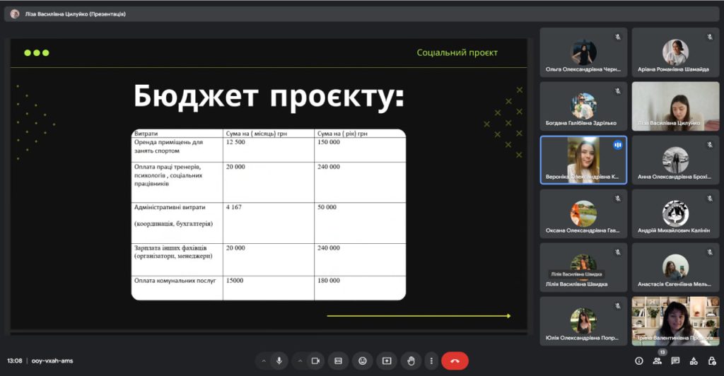
Task: Toggle the camera button
Action: click(315, 360)
